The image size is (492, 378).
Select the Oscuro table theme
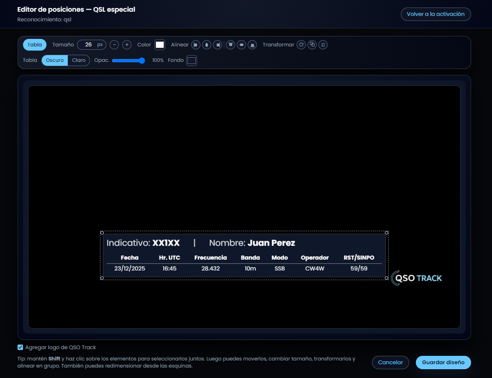coord(54,60)
